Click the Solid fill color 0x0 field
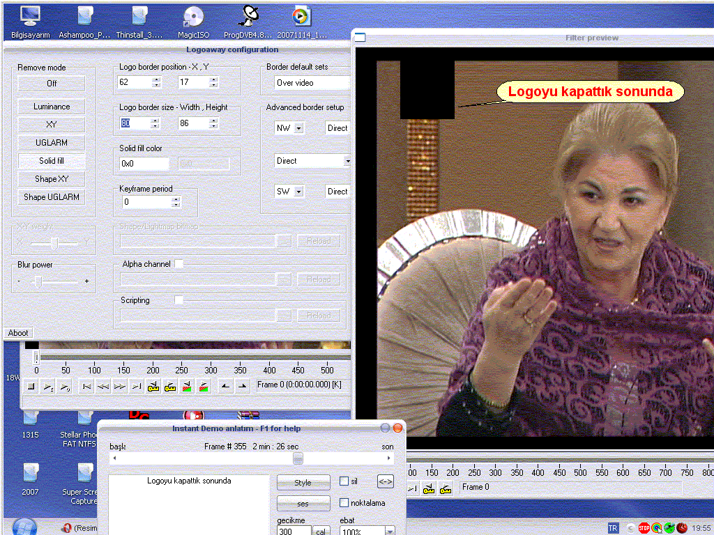Image resolution: width=714 pixels, height=535 pixels. coord(144,164)
